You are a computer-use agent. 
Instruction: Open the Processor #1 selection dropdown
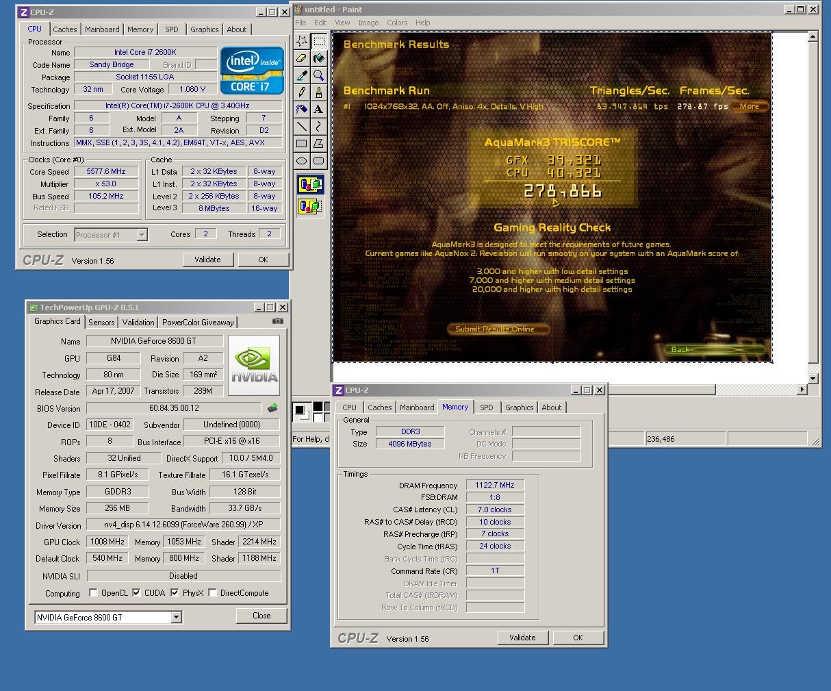point(142,235)
